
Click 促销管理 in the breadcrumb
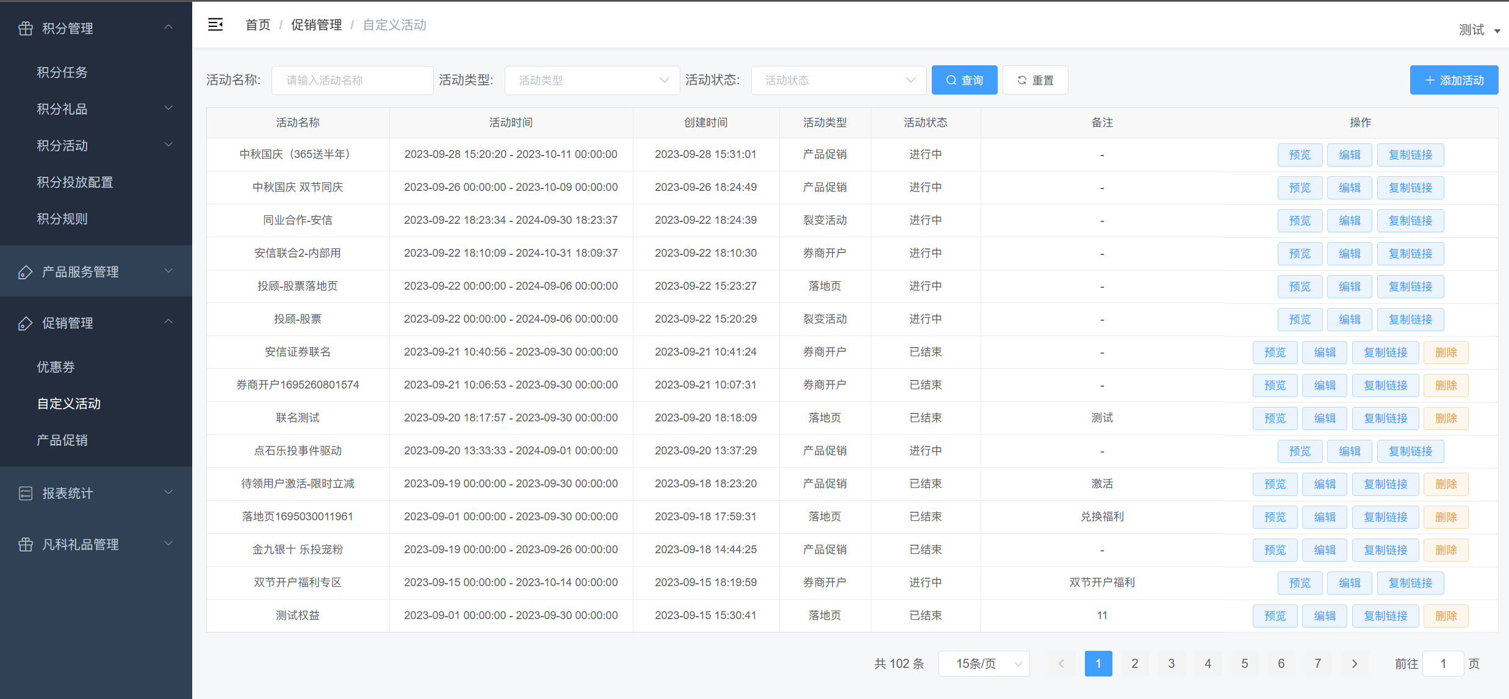point(316,25)
